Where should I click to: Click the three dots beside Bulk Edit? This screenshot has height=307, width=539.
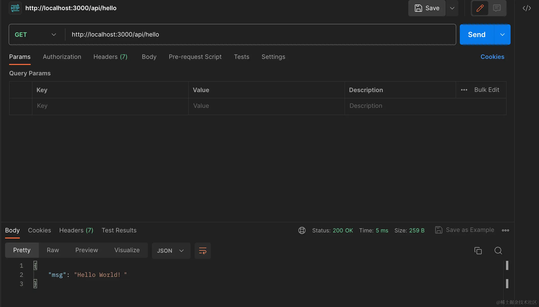tap(464, 90)
